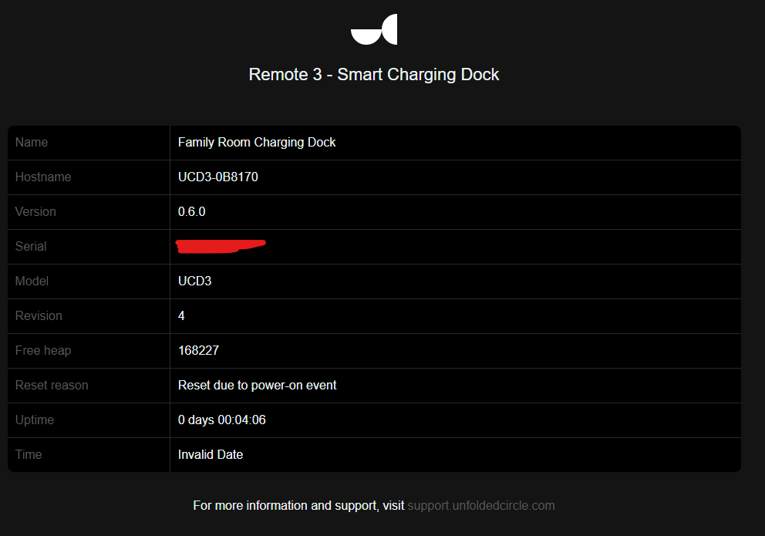Image resolution: width=765 pixels, height=536 pixels.
Task: Select the model value UCD3
Action: [x=195, y=281]
